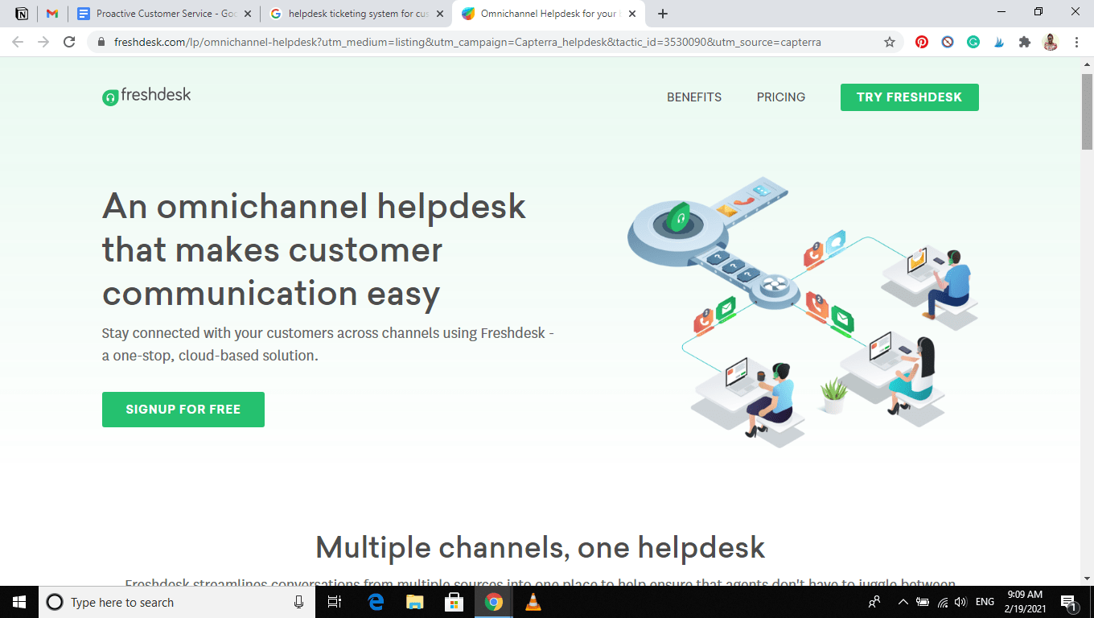Screen dimensions: 1094x618
Task: Open the Pinterest extension
Action: pos(922,42)
